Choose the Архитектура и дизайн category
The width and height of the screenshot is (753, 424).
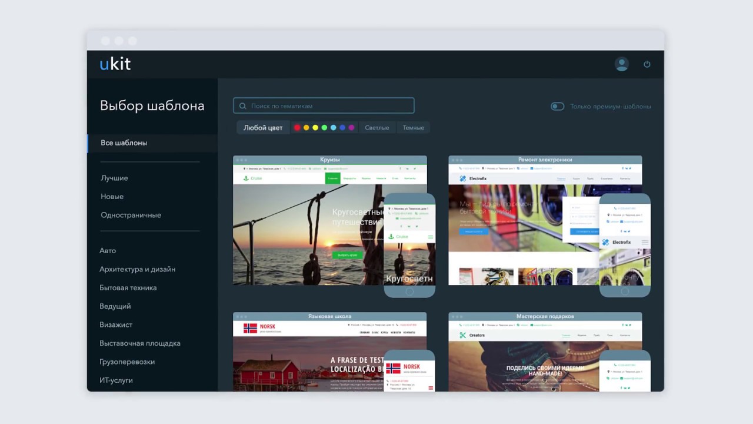pos(138,269)
